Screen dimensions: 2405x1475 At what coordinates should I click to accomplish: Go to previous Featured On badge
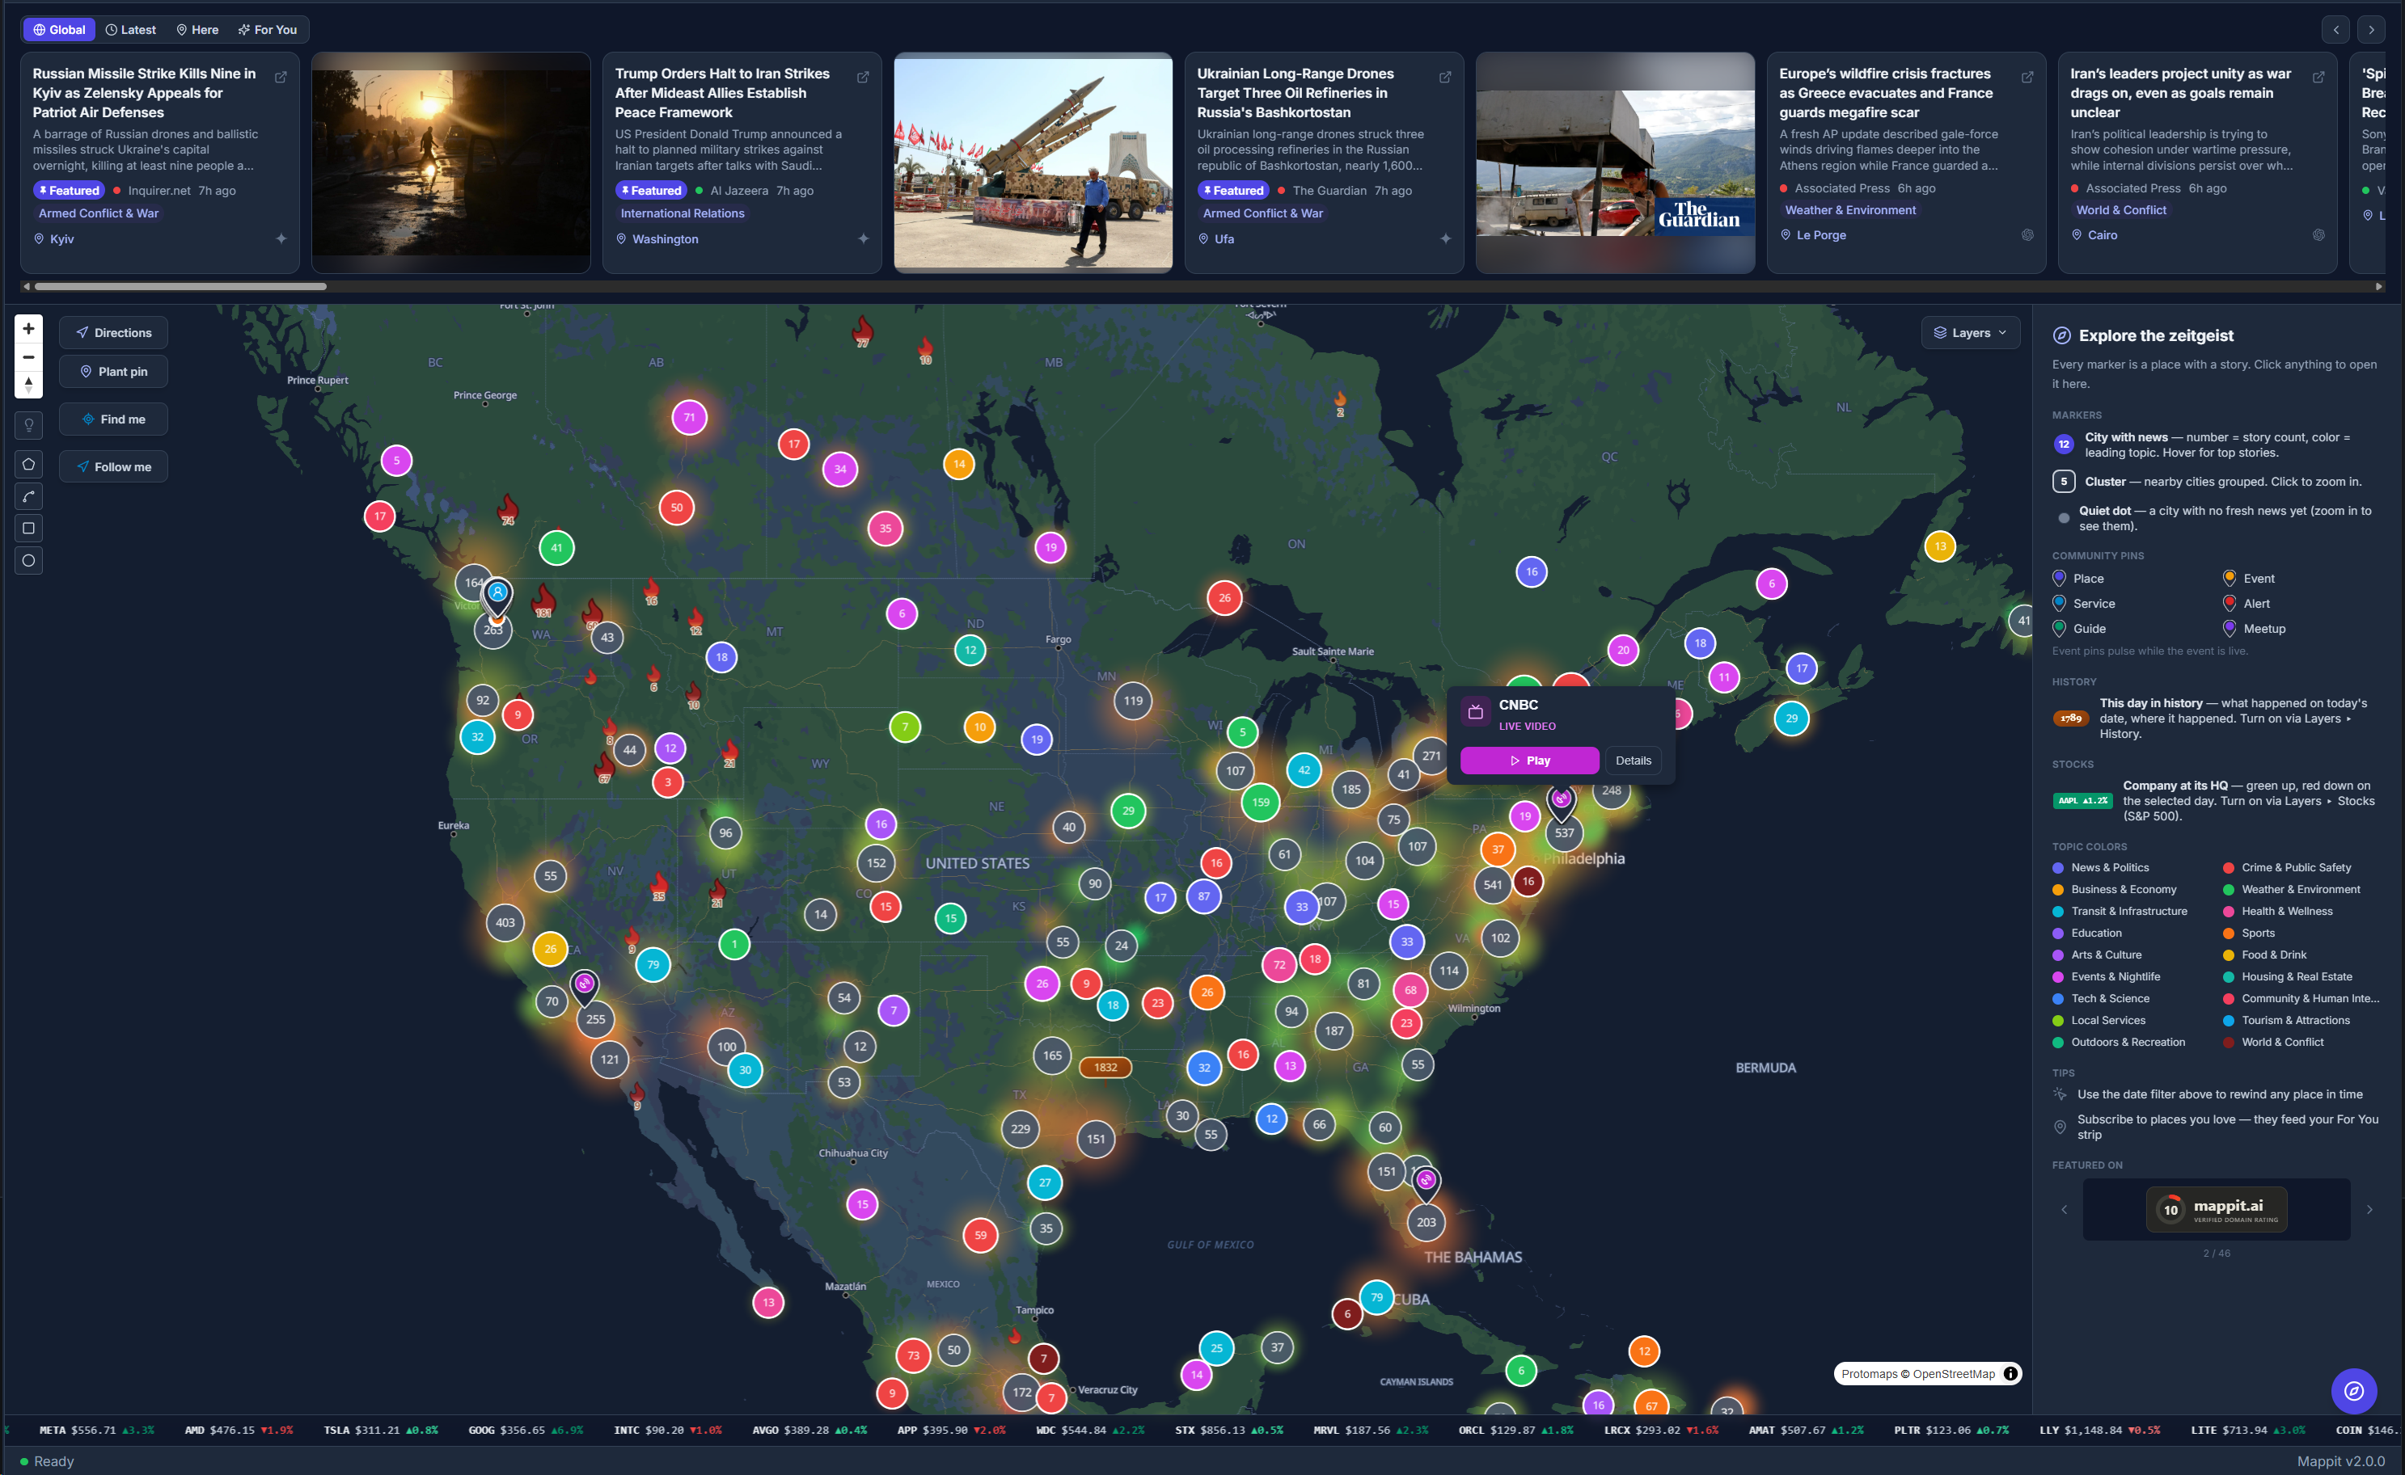2065,1210
